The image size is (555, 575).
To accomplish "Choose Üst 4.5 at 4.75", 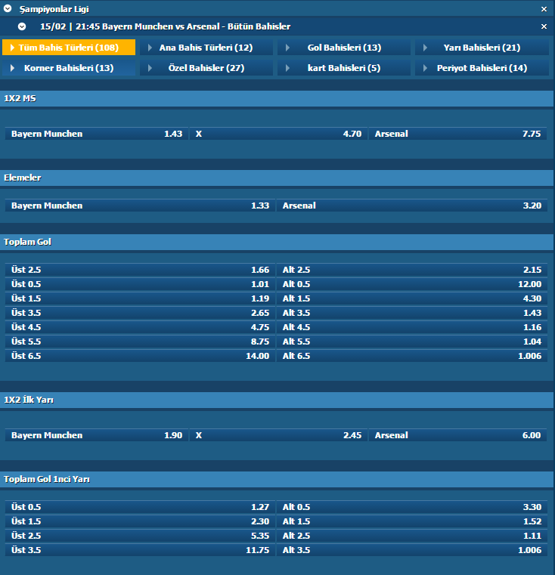I will [140, 327].
